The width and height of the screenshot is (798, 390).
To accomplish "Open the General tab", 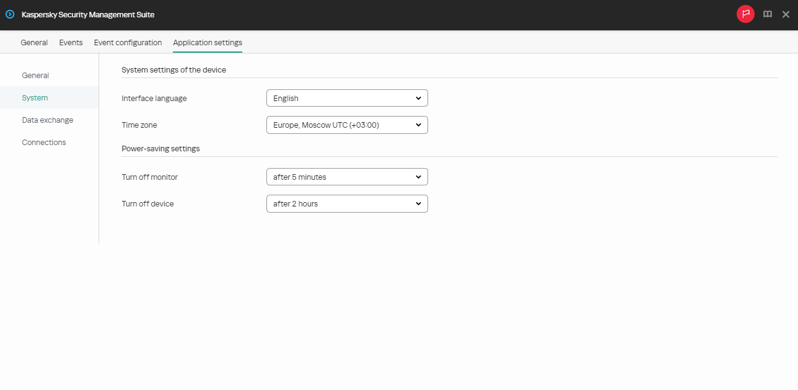I will pyautogui.click(x=34, y=42).
